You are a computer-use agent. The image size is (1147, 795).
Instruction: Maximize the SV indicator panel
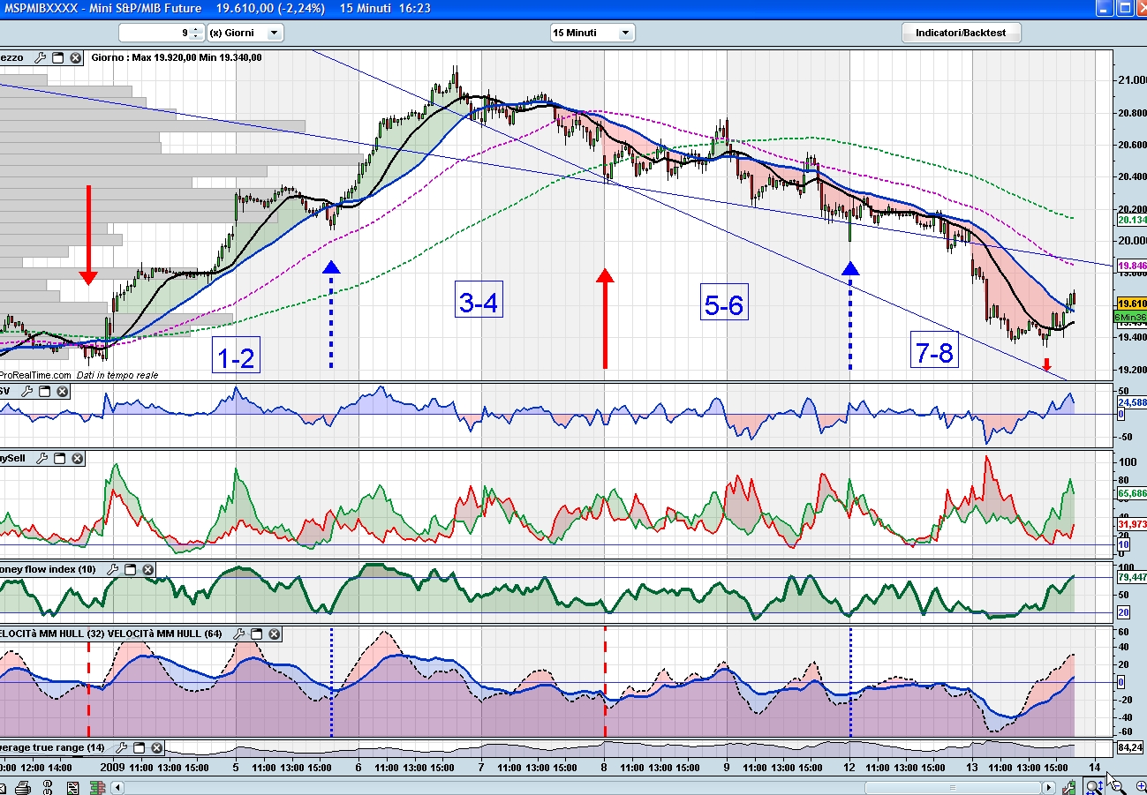click(x=44, y=391)
